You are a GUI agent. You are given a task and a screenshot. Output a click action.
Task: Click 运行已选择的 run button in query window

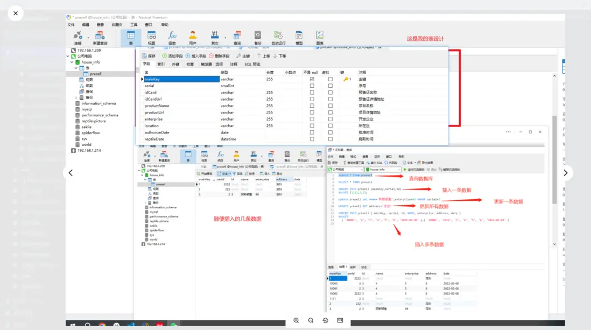point(414,170)
